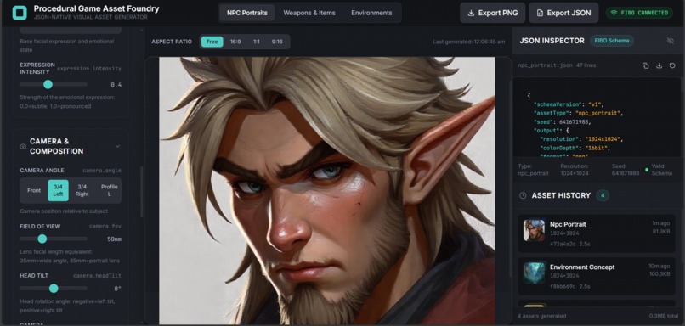Click the Environment Concept history entry title
This screenshot has width=685, height=326.
pos(582,267)
